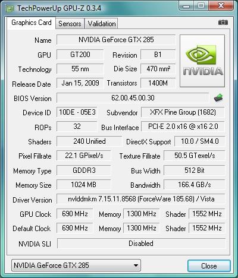
Task: Click the "Default Clock" label
Action: coord(32,229)
